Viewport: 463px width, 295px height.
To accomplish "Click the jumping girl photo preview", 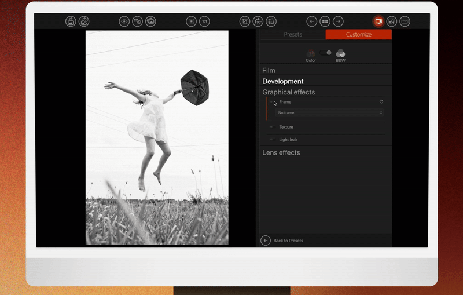I will point(157,137).
